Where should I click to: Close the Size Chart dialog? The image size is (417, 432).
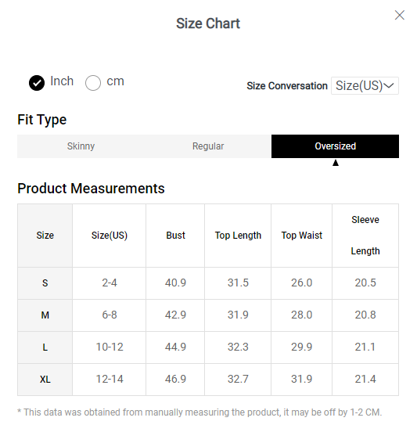pyautogui.click(x=399, y=15)
